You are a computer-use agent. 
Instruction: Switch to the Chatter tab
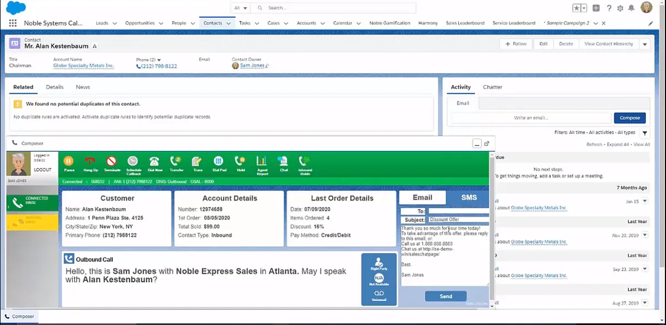coord(492,87)
